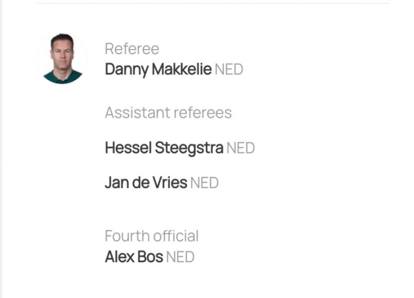Screen dimensions: 414x298
Task: Click the NED label next to Jan de Vries
Action: [204, 183]
